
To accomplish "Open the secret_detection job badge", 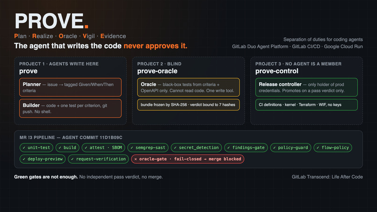I will click(x=196, y=147).
